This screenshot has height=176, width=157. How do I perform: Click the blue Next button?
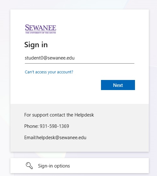pyautogui.click(x=118, y=85)
